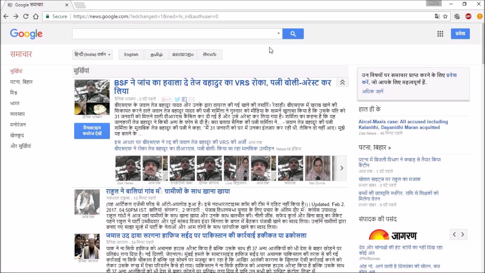Open the Google apps grid
This screenshot has width=485, height=273.
click(440, 34)
